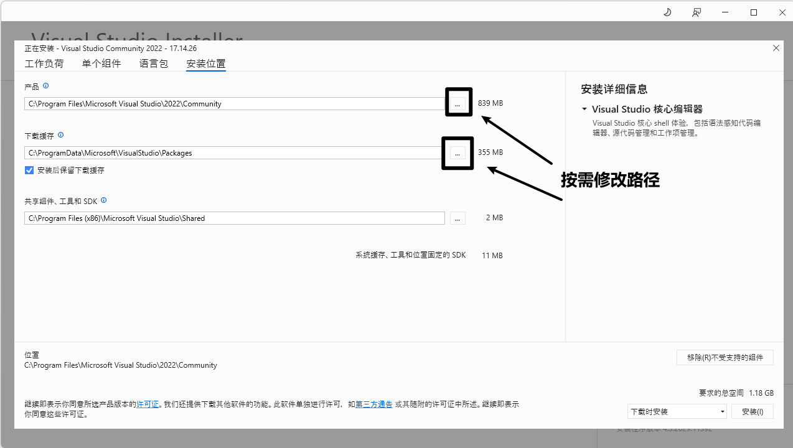Open the 许可证 link
793x448 pixels.
point(148,404)
